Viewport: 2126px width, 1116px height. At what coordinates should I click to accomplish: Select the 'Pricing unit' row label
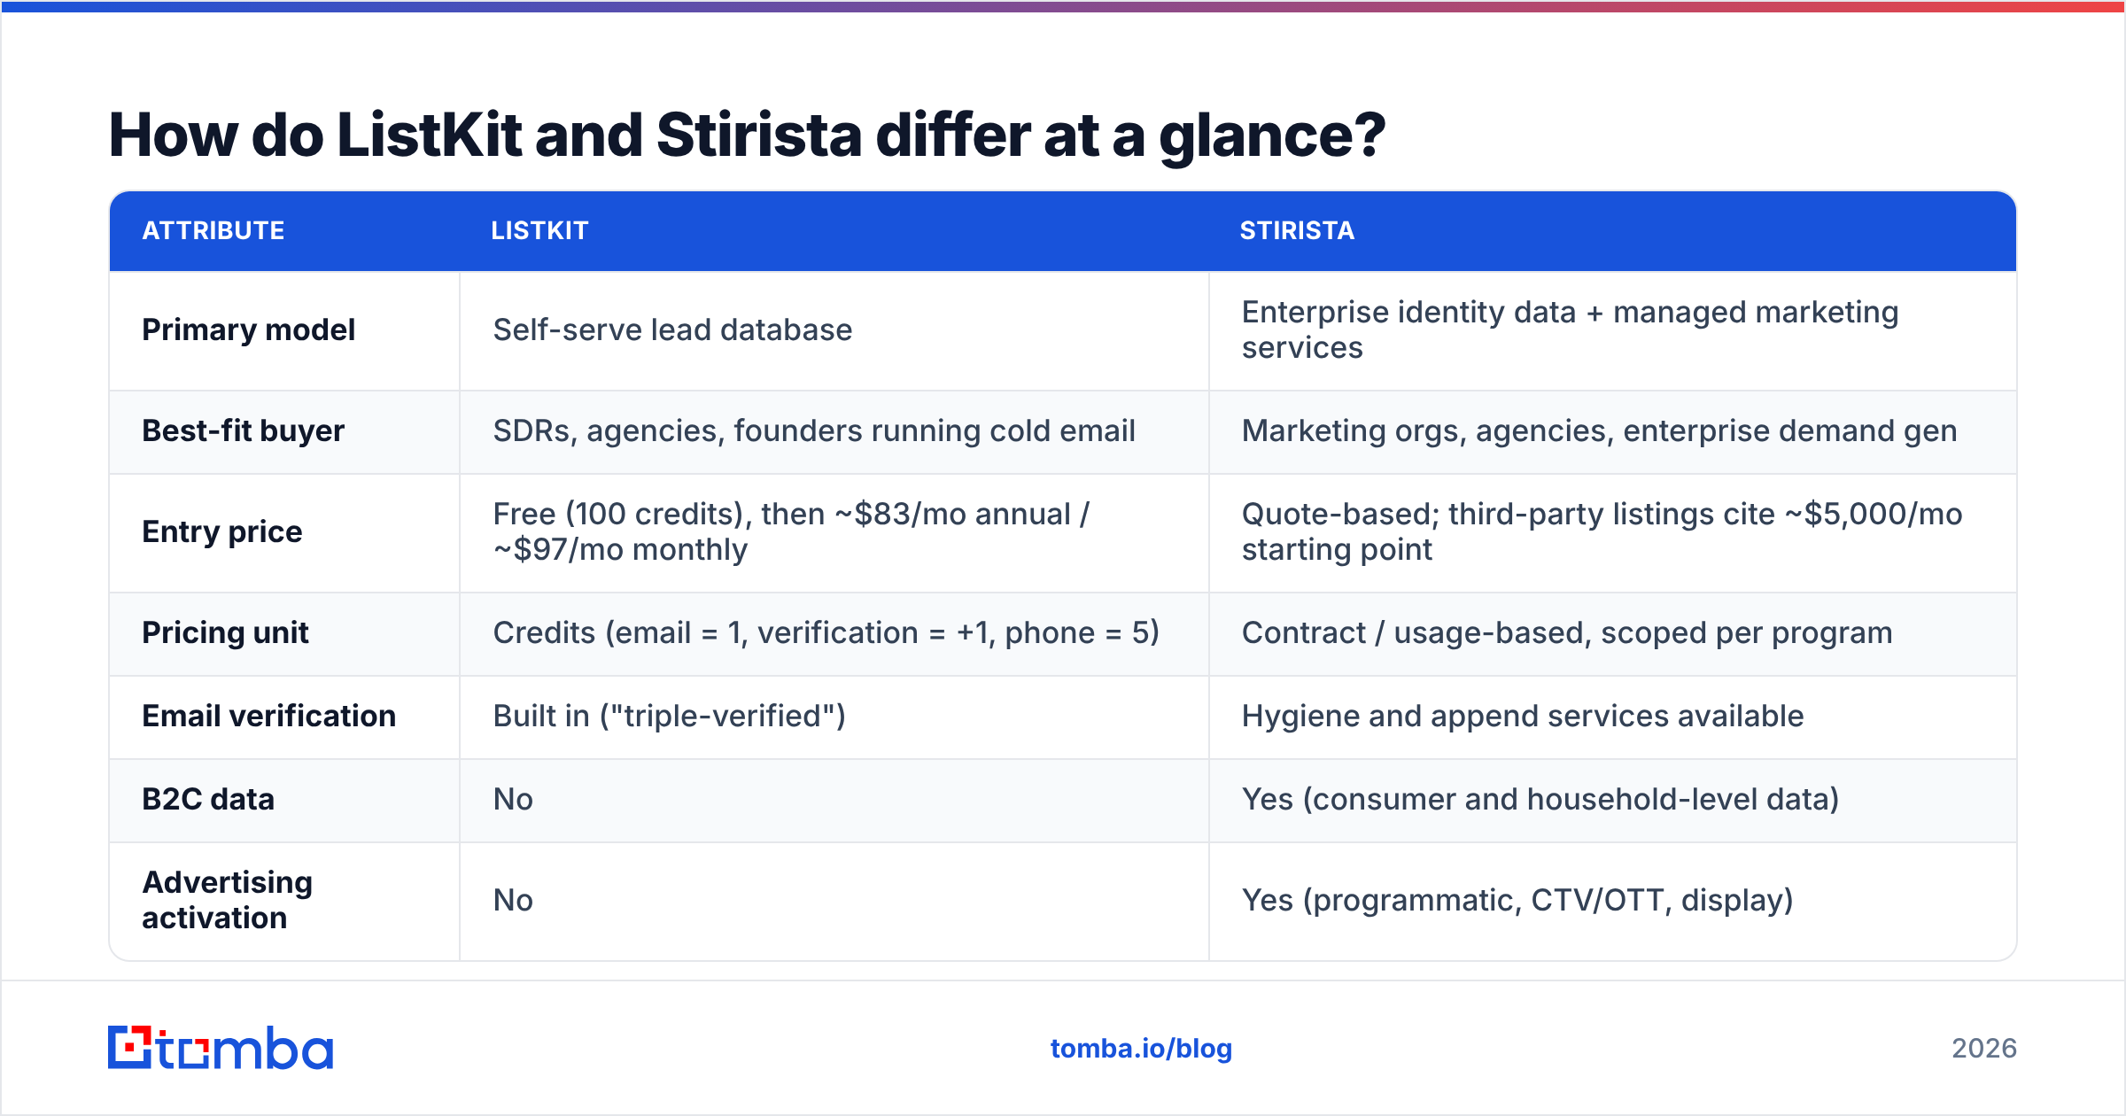pos(225,633)
